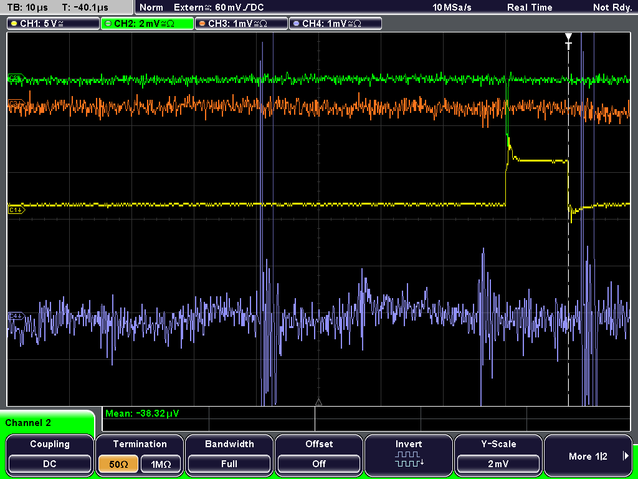Select the CH4: 1 mV channel tab

point(335,24)
